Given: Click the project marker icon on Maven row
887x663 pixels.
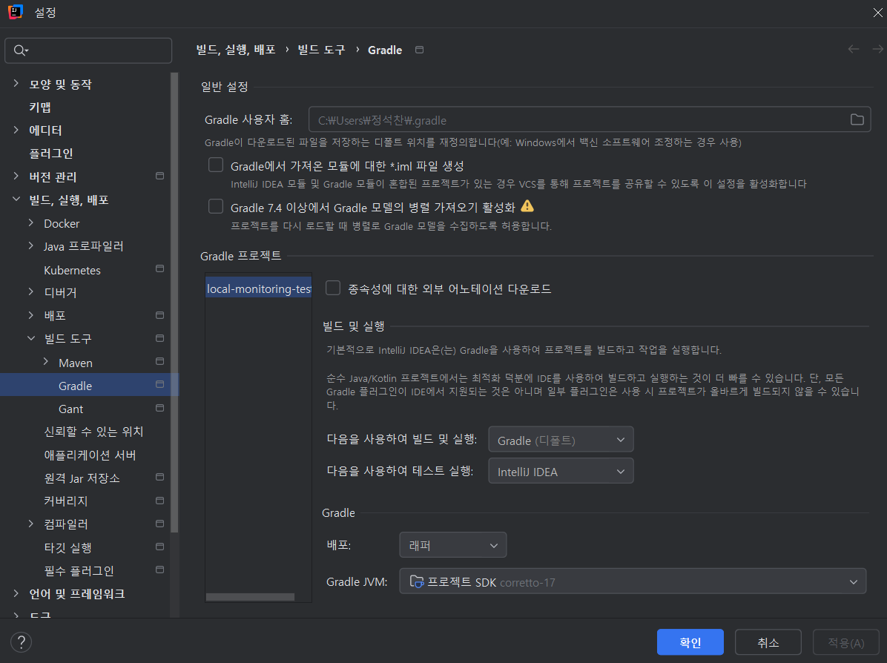Looking at the screenshot, I should (x=159, y=361).
